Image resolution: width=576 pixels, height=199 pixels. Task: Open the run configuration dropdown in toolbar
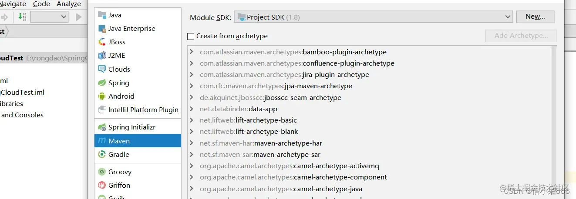pyautogui.click(x=49, y=17)
